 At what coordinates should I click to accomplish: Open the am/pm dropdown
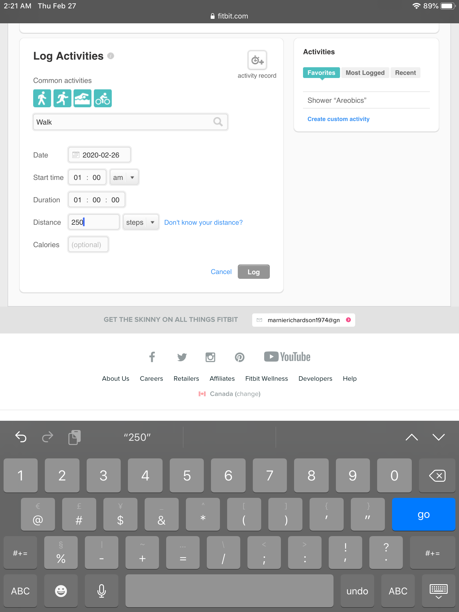point(124,178)
